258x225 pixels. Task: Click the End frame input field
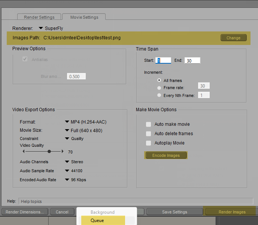click(192, 61)
